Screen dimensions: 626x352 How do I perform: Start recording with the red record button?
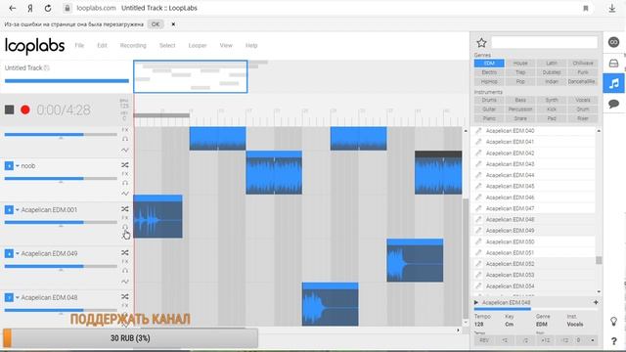coord(25,110)
